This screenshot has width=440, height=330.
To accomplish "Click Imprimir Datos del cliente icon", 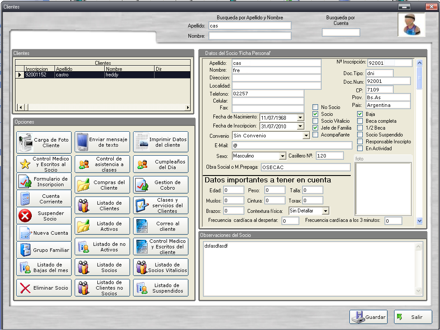I will 142,142.
